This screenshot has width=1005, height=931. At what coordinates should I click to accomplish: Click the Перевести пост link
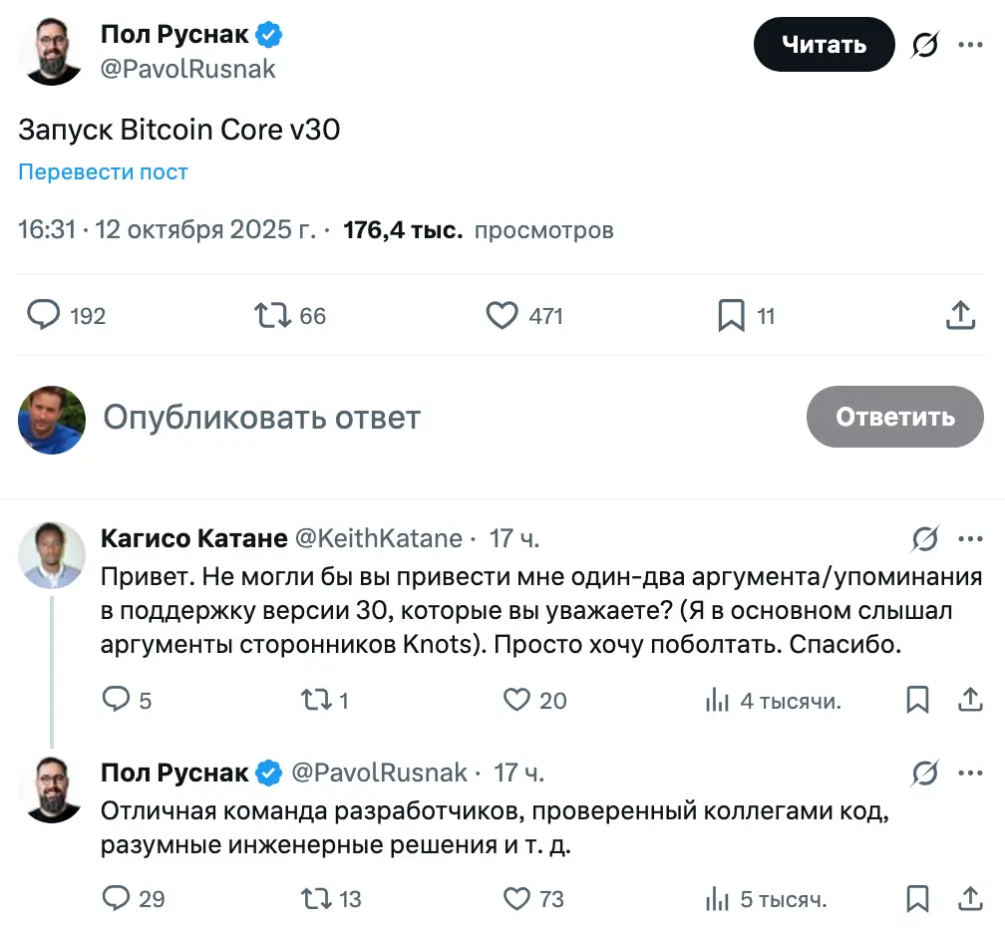coord(103,171)
